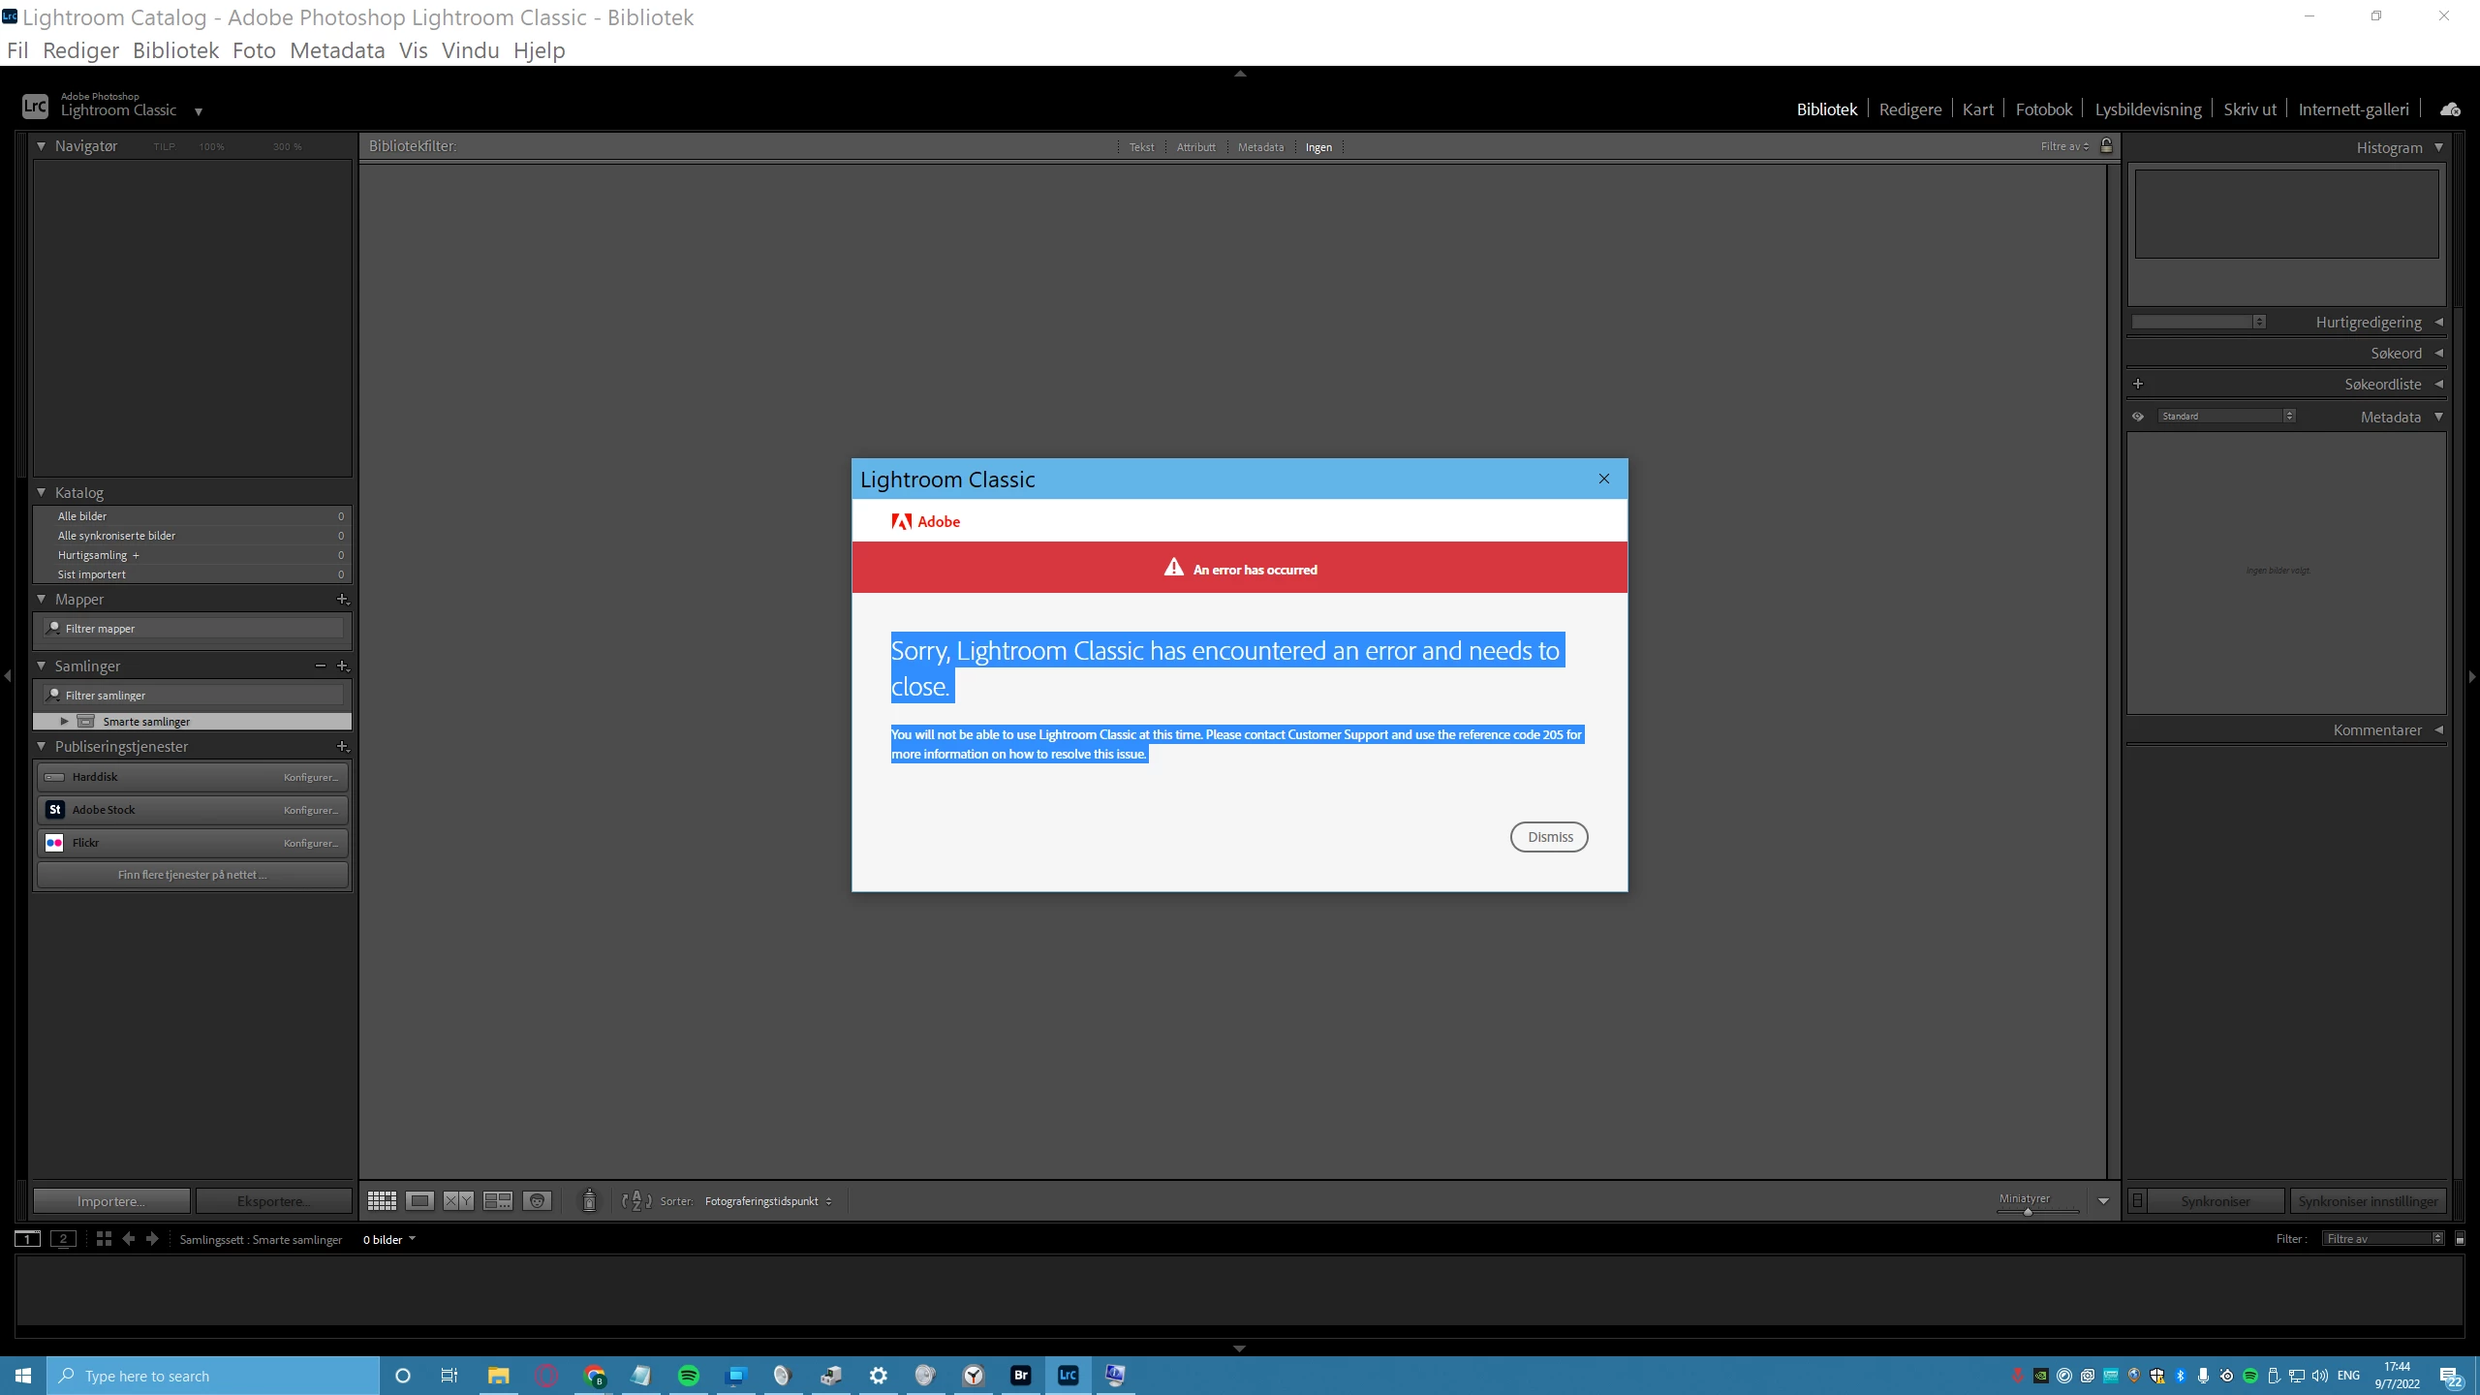The height and width of the screenshot is (1395, 2480).
Task: Open Filtre av dropdown in filmstrip
Action: pyautogui.click(x=2383, y=1239)
